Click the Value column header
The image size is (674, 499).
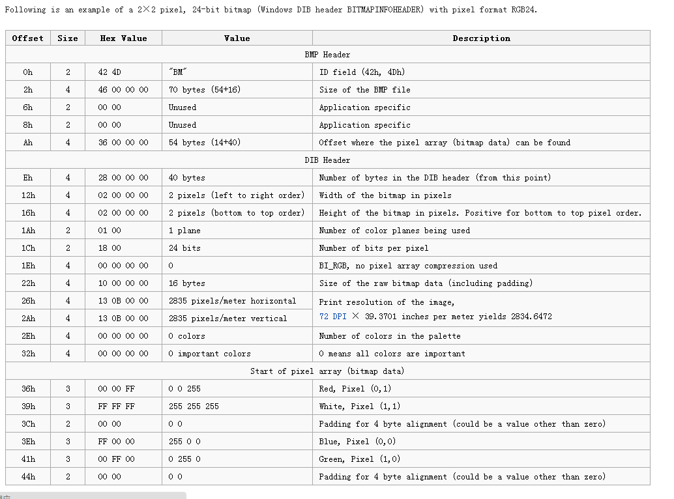237,38
